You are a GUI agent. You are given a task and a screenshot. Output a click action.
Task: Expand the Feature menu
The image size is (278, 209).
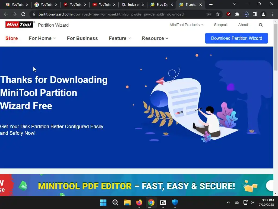[120, 38]
